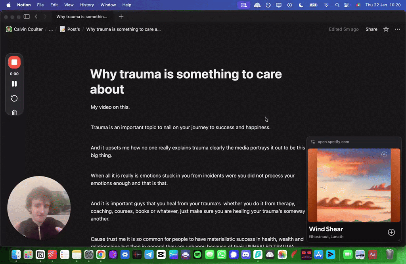This screenshot has width=406, height=264.
Task: Click the Share button
Action: click(371, 29)
